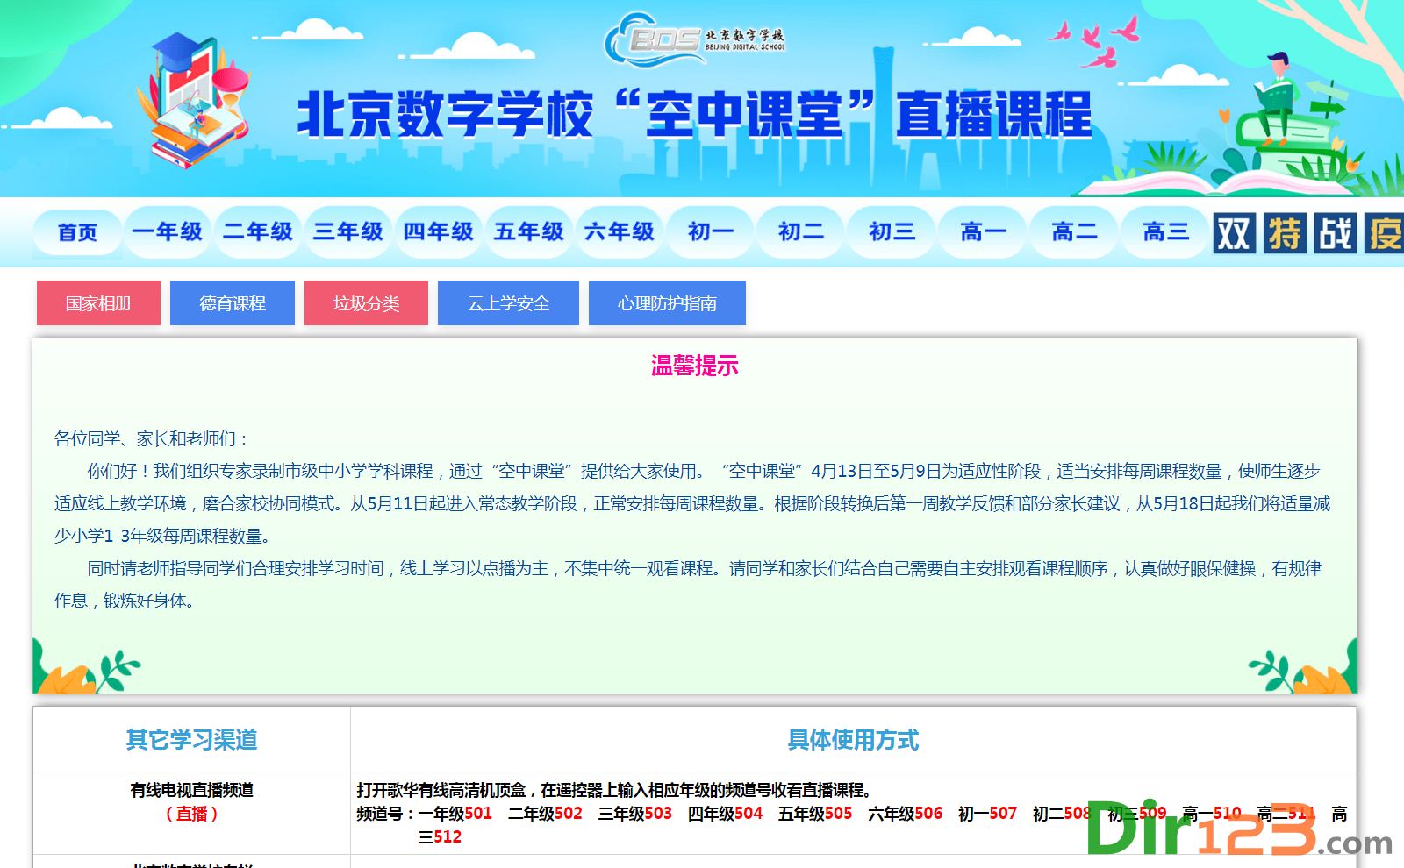This screenshot has height=868, width=1404.
Task: Click channel number 507 for 初一
Action: (1002, 814)
